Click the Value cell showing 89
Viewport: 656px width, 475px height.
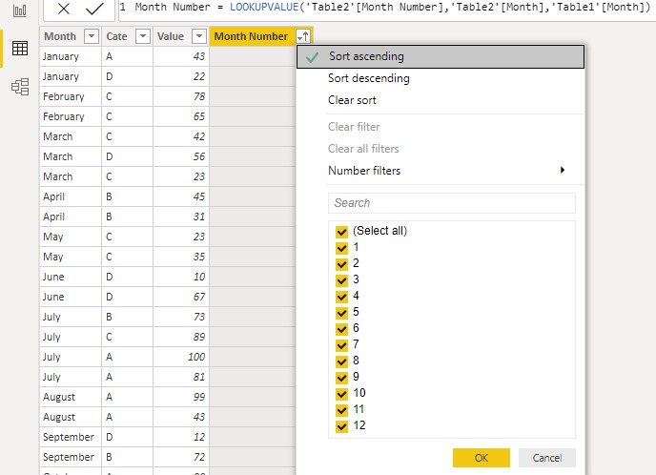click(181, 337)
